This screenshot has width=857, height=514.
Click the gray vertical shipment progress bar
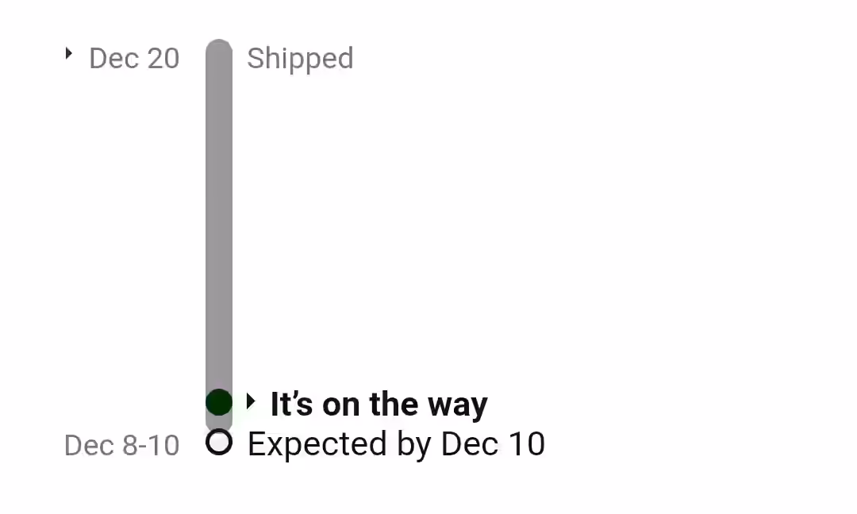pyautogui.click(x=219, y=218)
